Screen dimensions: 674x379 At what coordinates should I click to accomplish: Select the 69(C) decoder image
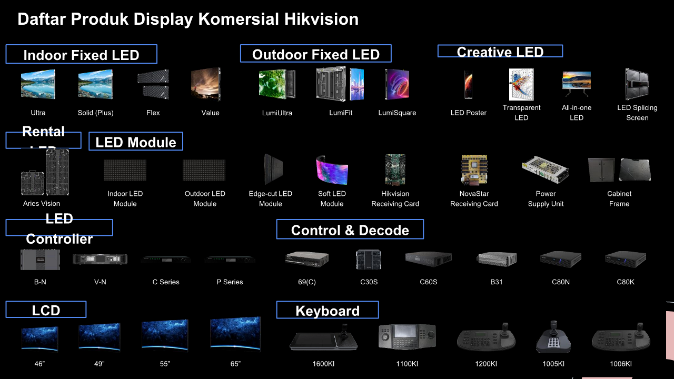(x=307, y=259)
